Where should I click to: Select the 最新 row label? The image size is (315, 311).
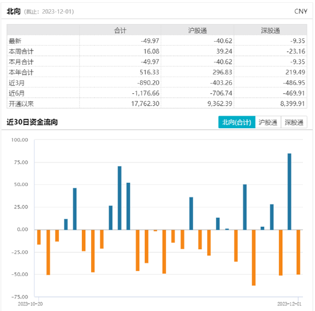tap(15, 41)
